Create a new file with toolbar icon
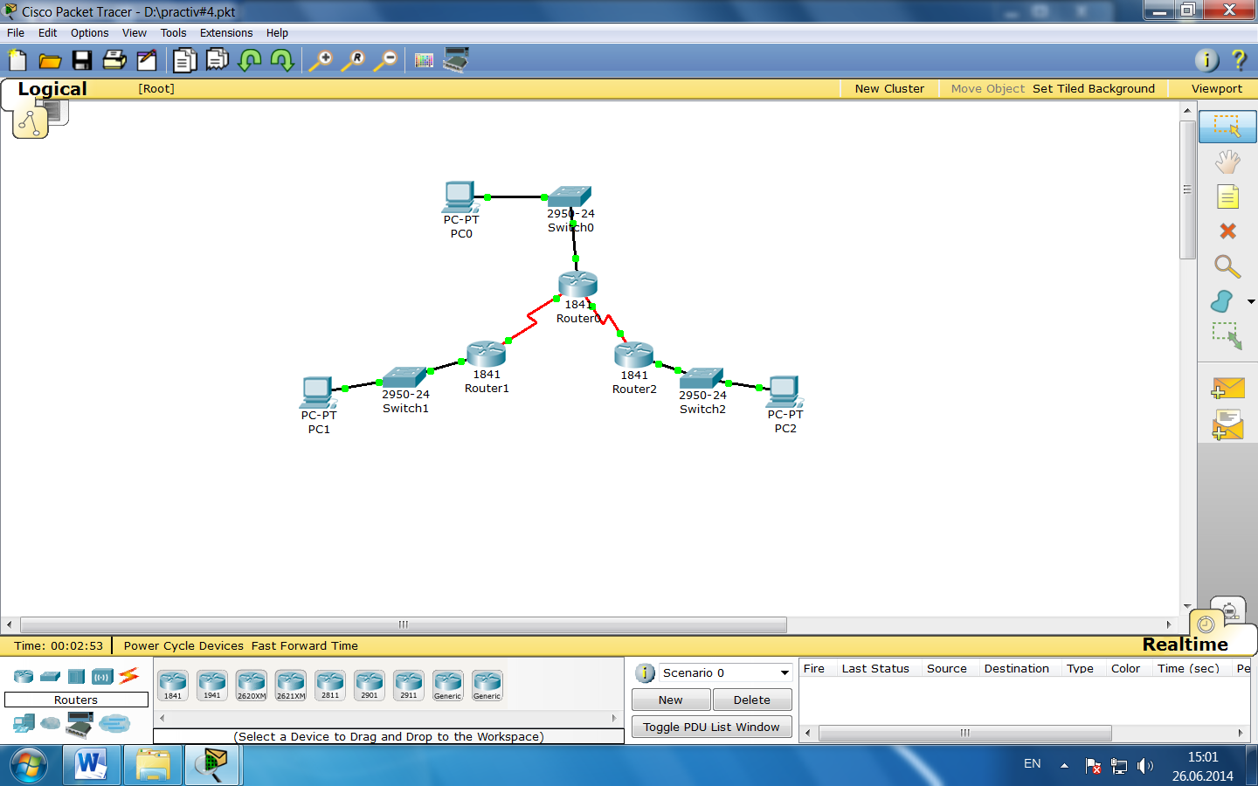The image size is (1258, 786). tap(17, 60)
